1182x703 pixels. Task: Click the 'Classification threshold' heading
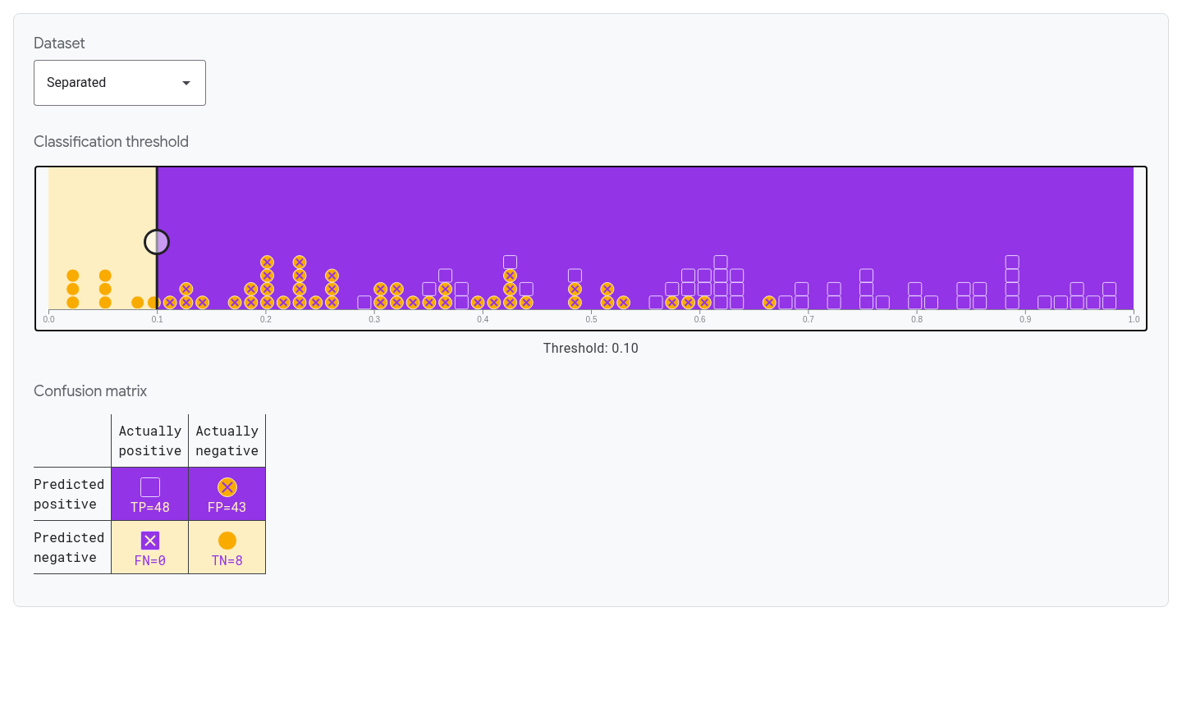pyautogui.click(x=111, y=142)
